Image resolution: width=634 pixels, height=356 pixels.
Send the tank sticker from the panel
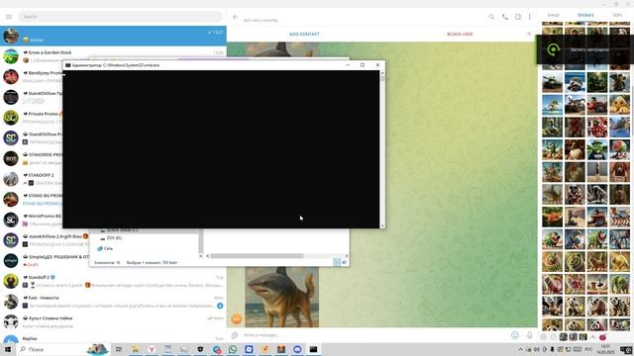pyautogui.click(x=553, y=82)
